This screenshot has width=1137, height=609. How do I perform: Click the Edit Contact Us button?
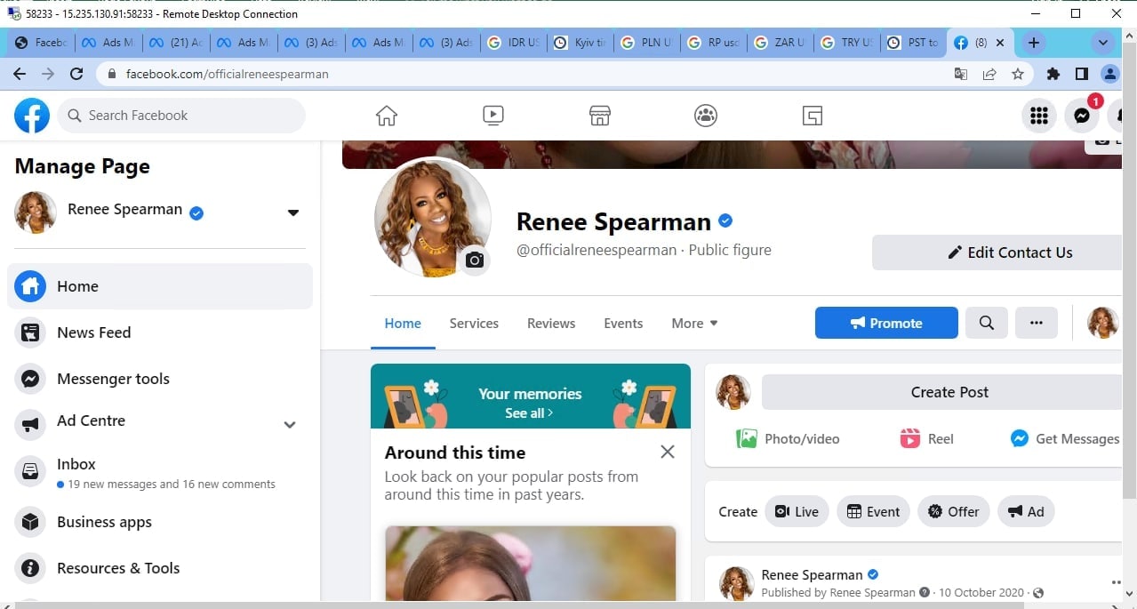pyautogui.click(x=997, y=252)
